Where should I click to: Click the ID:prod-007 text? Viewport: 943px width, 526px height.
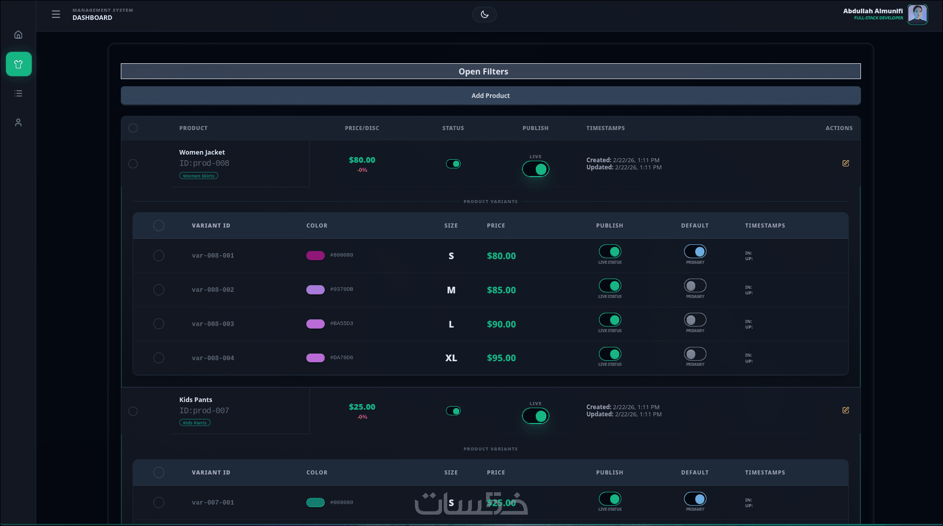click(x=204, y=411)
